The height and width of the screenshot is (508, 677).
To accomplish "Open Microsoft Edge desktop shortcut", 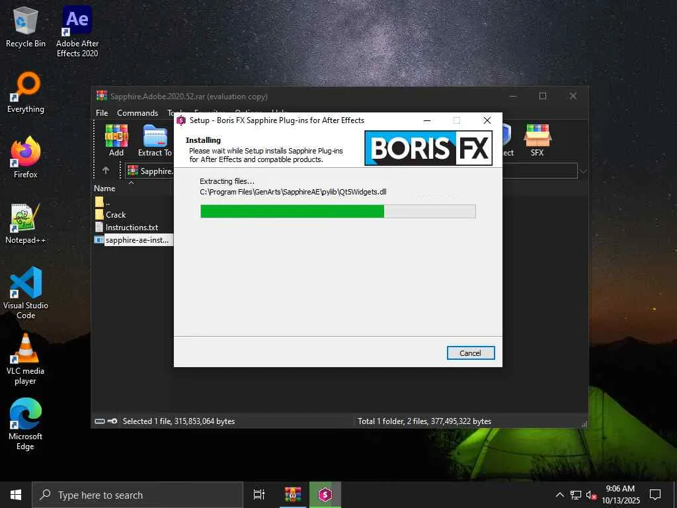I will click(26, 424).
